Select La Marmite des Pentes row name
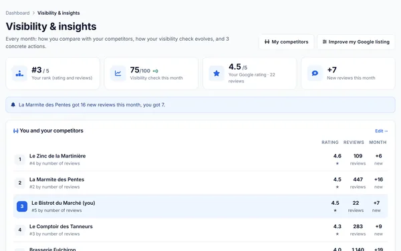The image size is (401, 251). [x=57, y=179]
